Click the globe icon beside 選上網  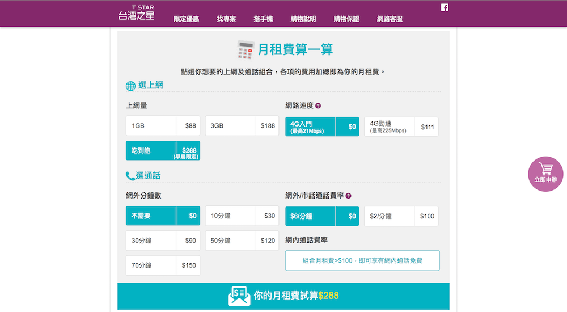(x=130, y=86)
